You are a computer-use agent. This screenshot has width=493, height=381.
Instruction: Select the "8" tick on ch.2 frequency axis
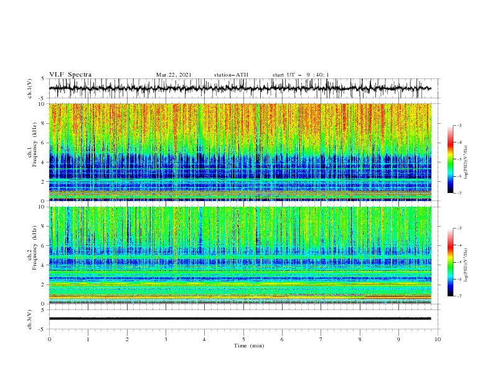click(44, 227)
